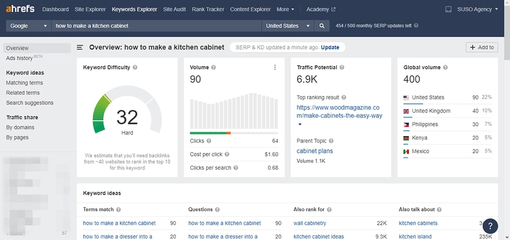The height and width of the screenshot is (240, 510).
Task: Open Keywords Explorer
Action: point(134,9)
